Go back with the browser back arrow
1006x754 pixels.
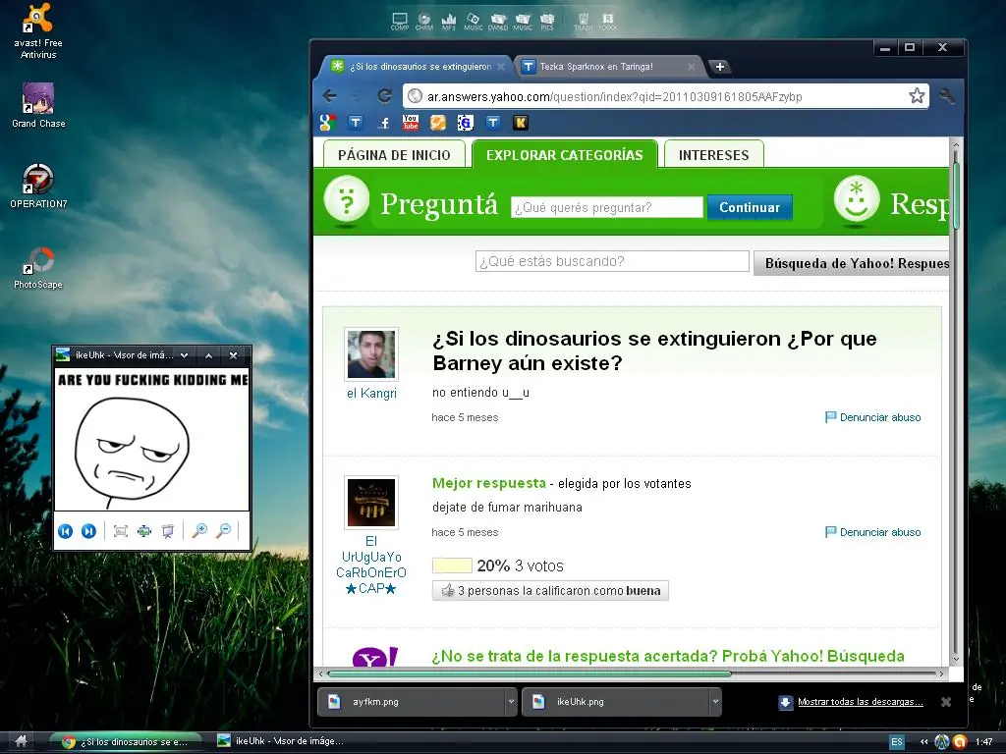point(330,96)
